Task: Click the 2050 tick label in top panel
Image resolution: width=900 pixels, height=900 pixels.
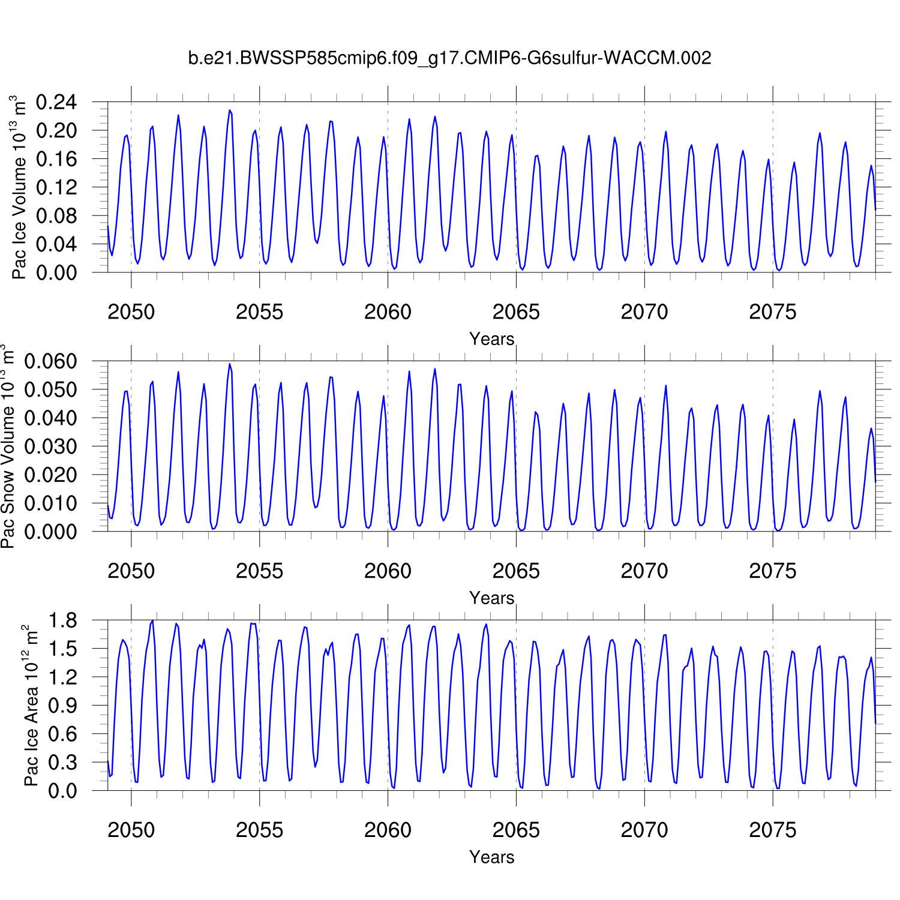Action: pos(131,312)
